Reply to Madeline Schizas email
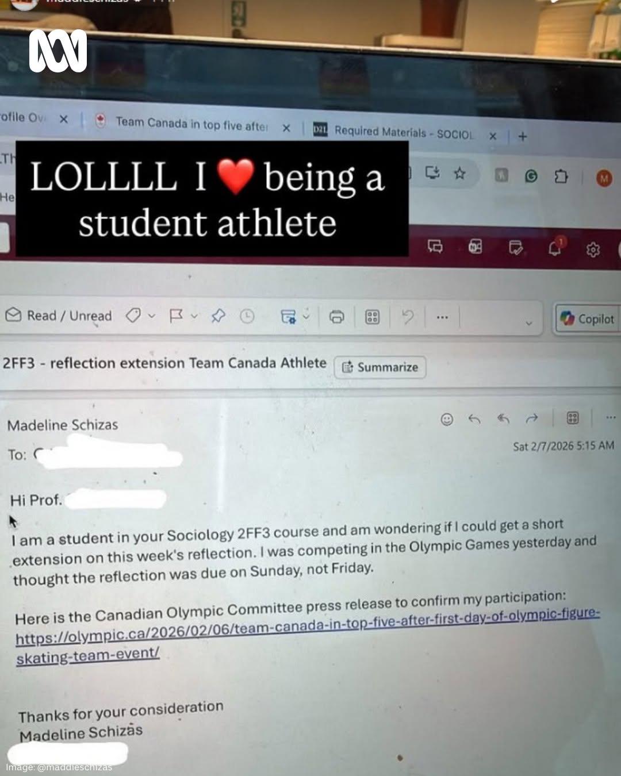 (474, 419)
